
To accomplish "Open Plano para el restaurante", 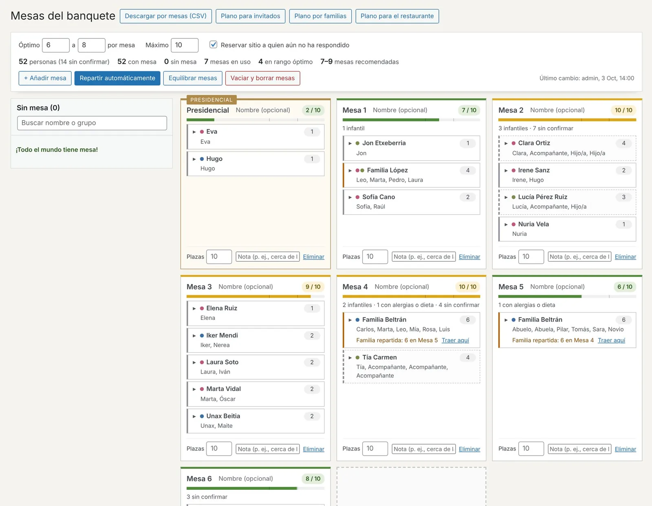I will [x=397, y=16].
